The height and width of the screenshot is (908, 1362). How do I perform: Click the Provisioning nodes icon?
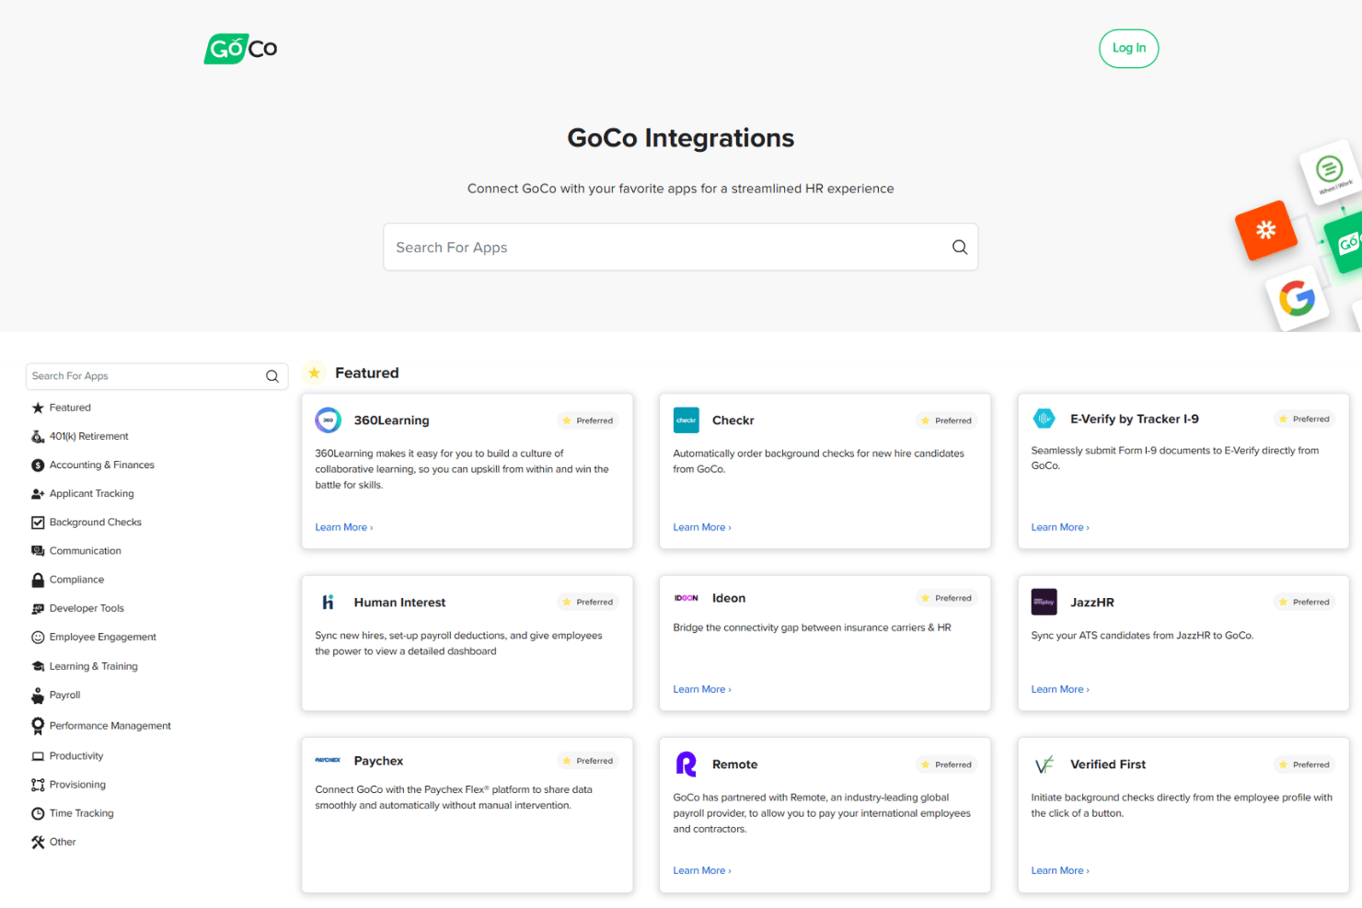pos(38,785)
